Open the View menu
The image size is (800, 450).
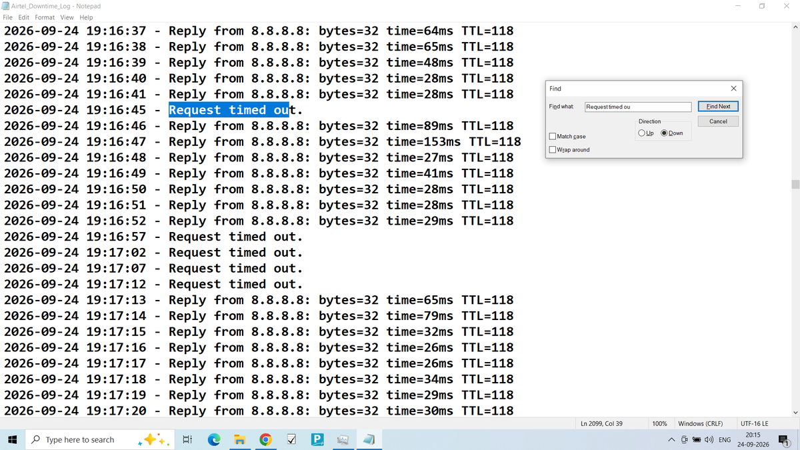point(67,17)
